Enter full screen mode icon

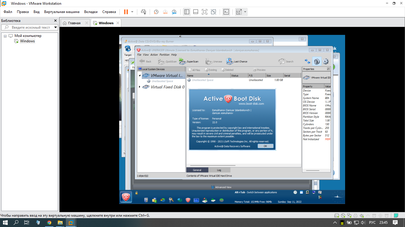pos(205,12)
